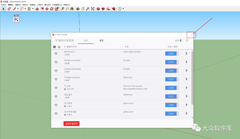Toggle the enabled switch for BoolTools 2
The height and width of the screenshot is (139, 240).
click(x=172, y=53)
